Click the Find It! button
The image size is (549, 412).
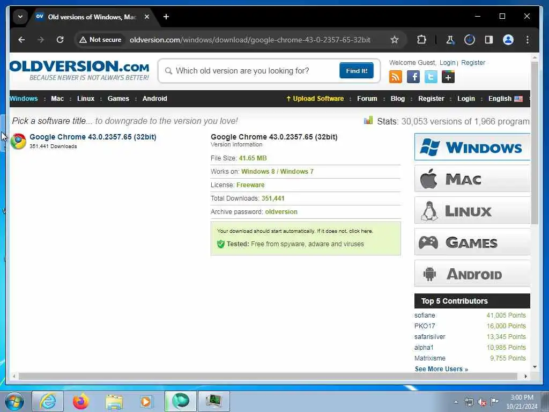click(x=357, y=70)
